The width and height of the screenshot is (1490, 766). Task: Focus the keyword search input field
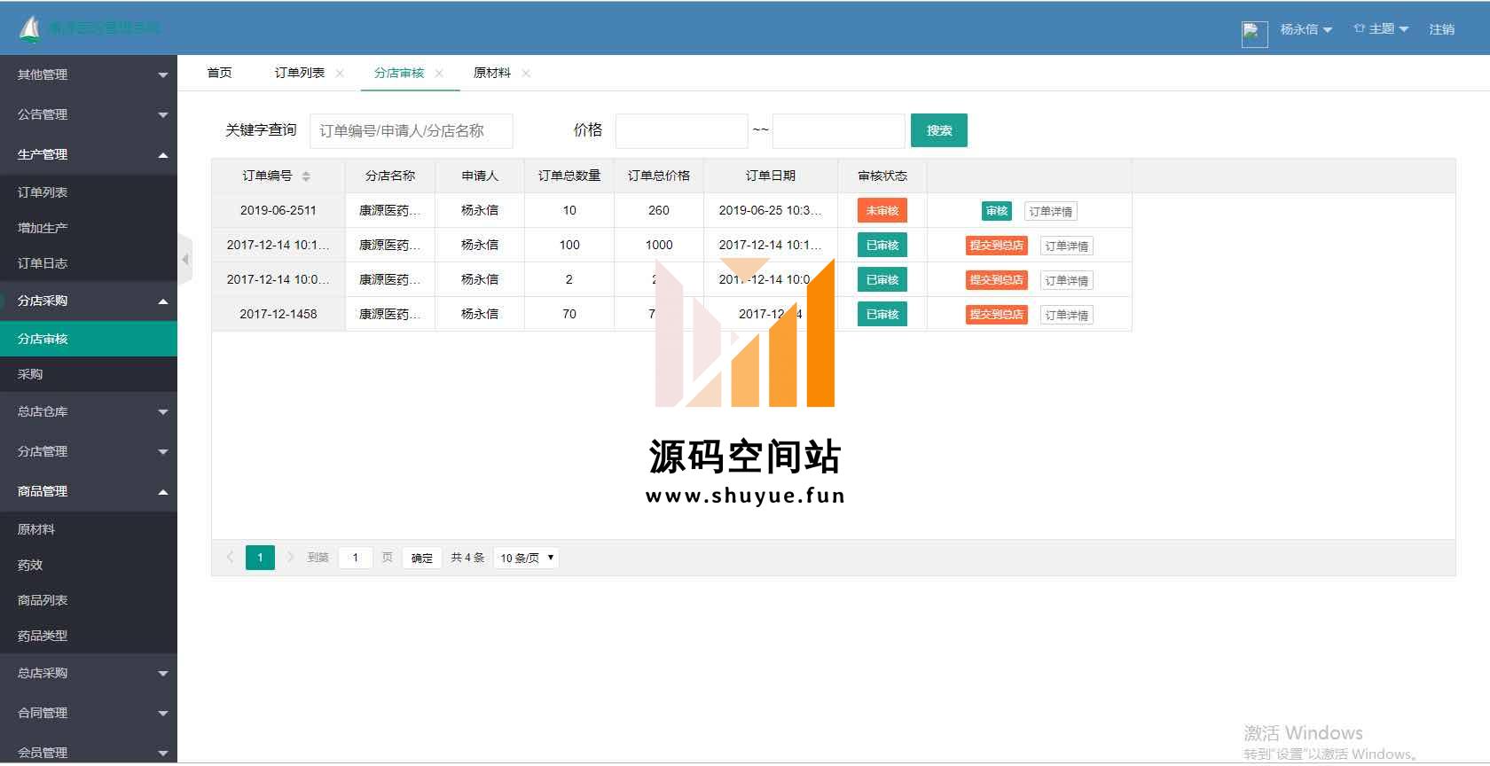click(411, 131)
